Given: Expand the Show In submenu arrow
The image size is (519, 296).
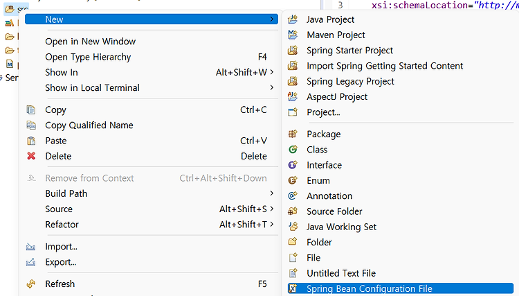Looking at the screenshot, I should 272,72.
